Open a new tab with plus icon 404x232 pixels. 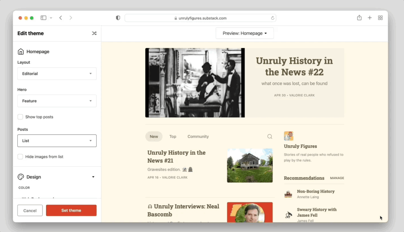pyautogui.click(x=370, y=18)
